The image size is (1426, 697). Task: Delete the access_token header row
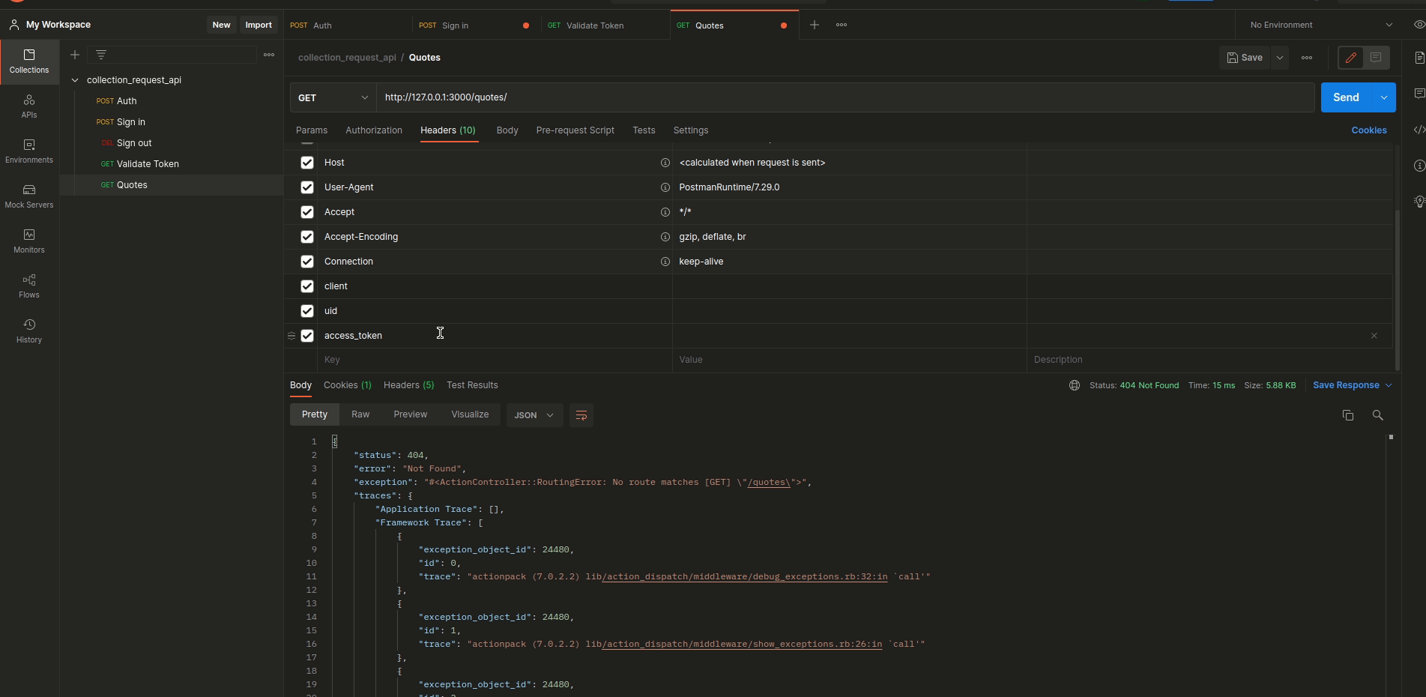(x=1374, y=336)
